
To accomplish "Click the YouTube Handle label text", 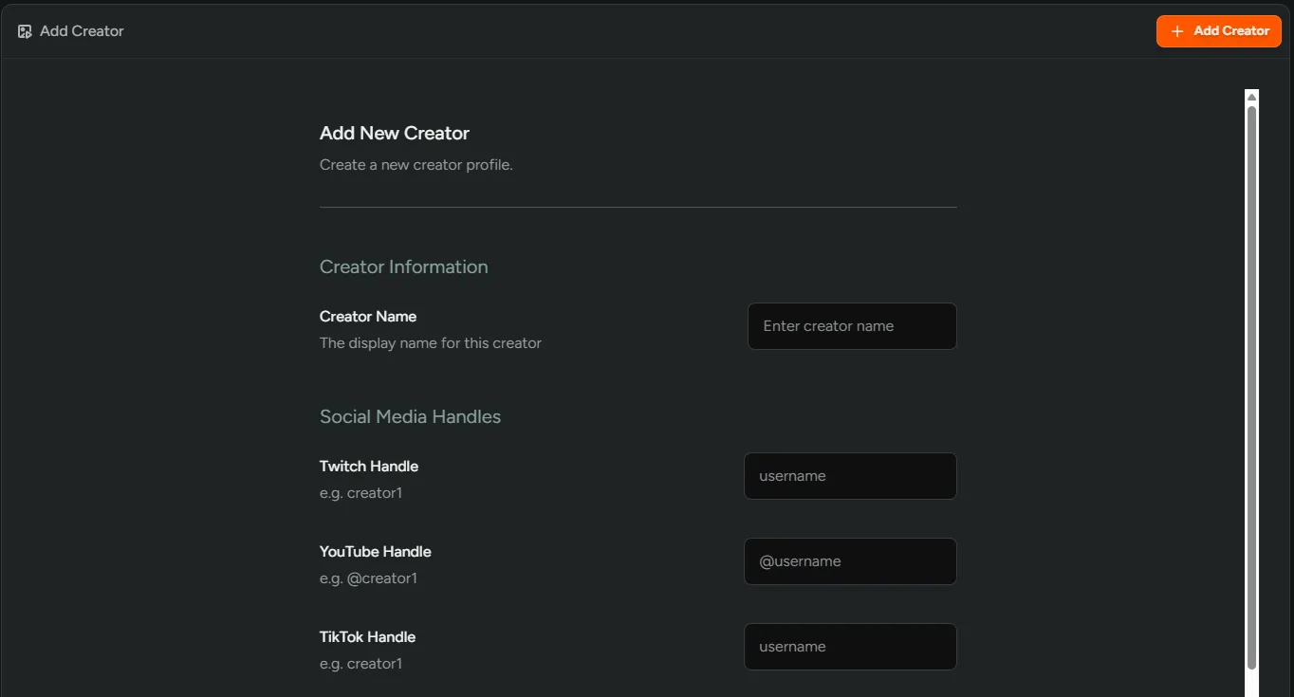I will [x=375, y=551].
